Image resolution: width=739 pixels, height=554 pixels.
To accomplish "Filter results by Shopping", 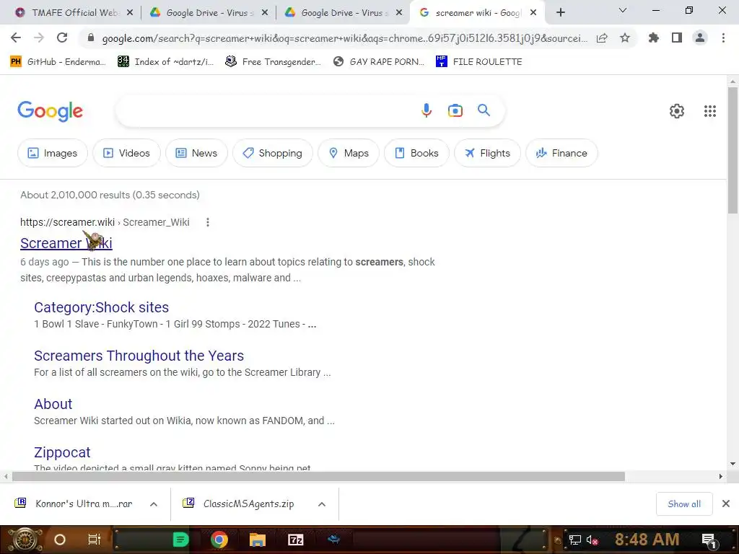I will click(x=273, y=153).
